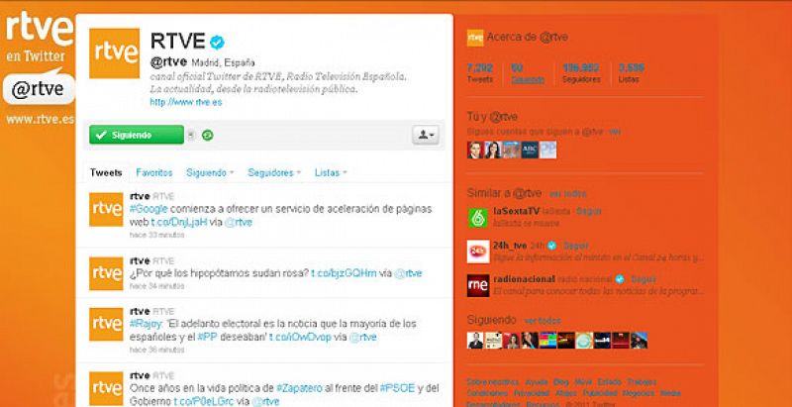The width and height of the screenshot is (792, 407).
Task: Open the 24h_tve account avatar
Action: click(478, 252)
